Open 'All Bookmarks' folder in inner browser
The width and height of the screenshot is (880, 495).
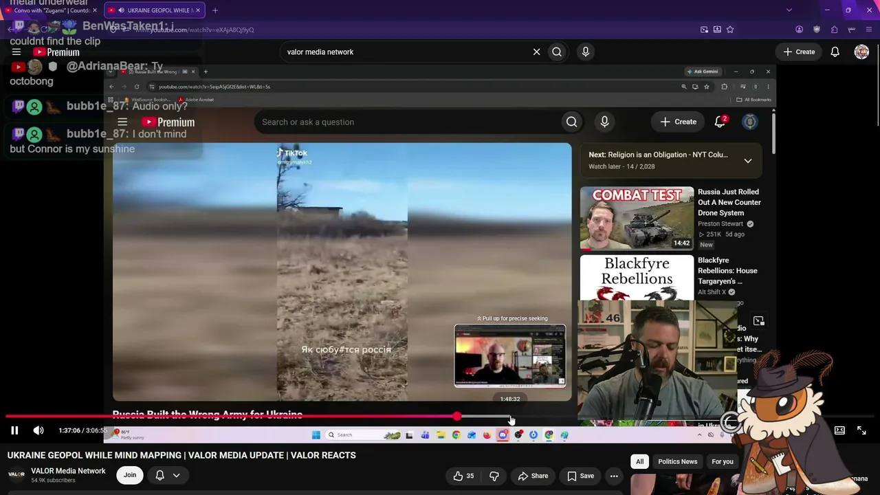[x=754, y=100]
